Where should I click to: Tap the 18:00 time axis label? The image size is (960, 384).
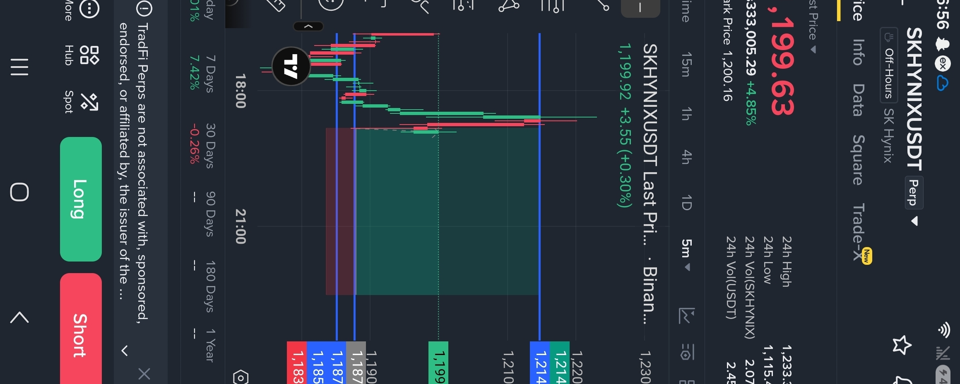240,91
